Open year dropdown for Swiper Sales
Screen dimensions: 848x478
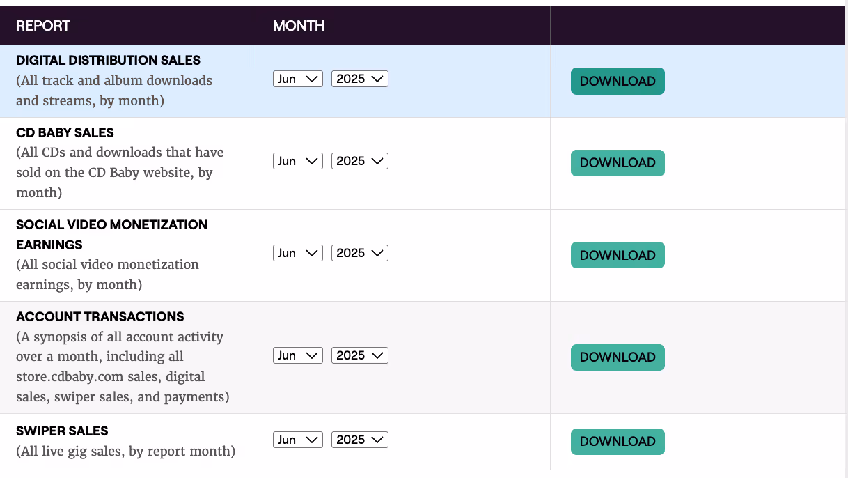(x=360, y=440)
